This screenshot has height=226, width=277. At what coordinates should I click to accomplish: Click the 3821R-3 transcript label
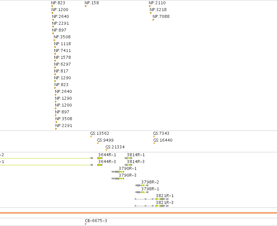(x=165, y=203)
